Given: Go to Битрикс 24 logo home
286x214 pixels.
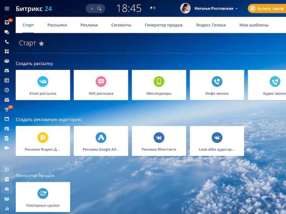Looking at the screenshot, I should click(x=34, y=9).
